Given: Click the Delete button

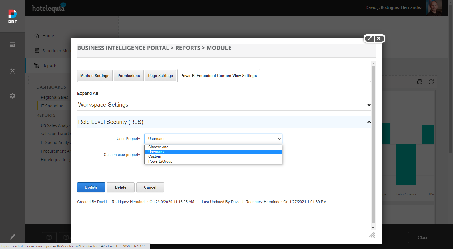Looking at the screenshot, I should pyautogui.click(x=121, y=187).
